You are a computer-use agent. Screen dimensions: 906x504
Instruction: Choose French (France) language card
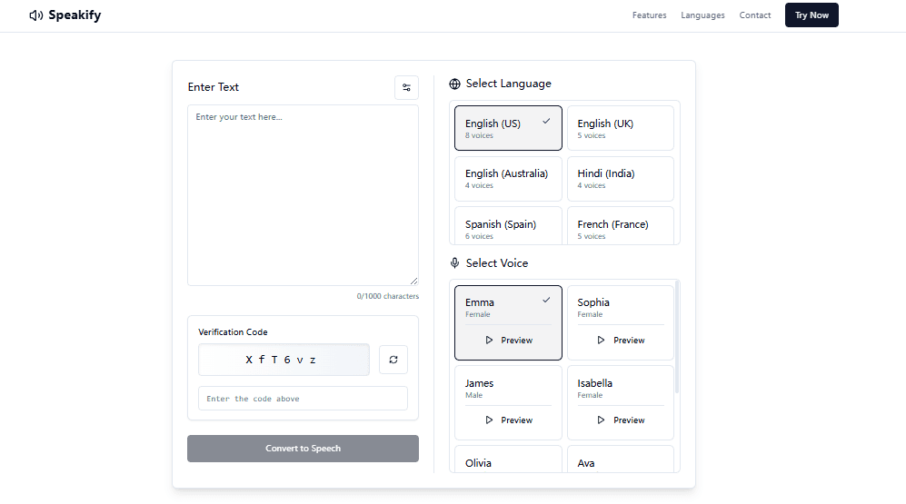[620, 227]
